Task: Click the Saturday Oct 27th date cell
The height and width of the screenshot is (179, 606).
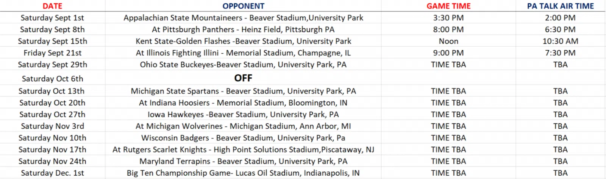Action: coord(52,115)
